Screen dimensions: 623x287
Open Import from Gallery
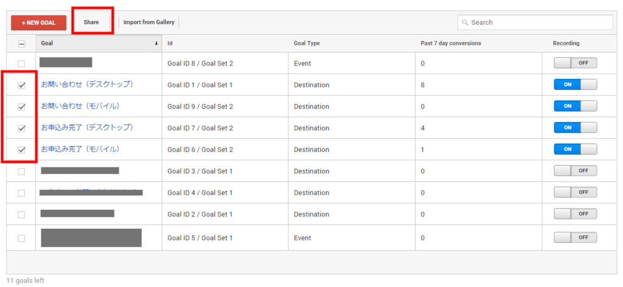[148, 22]
